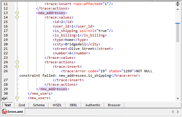Click the closing new_users tag on line 30
182x117 pixels.
tap(40, 93)
